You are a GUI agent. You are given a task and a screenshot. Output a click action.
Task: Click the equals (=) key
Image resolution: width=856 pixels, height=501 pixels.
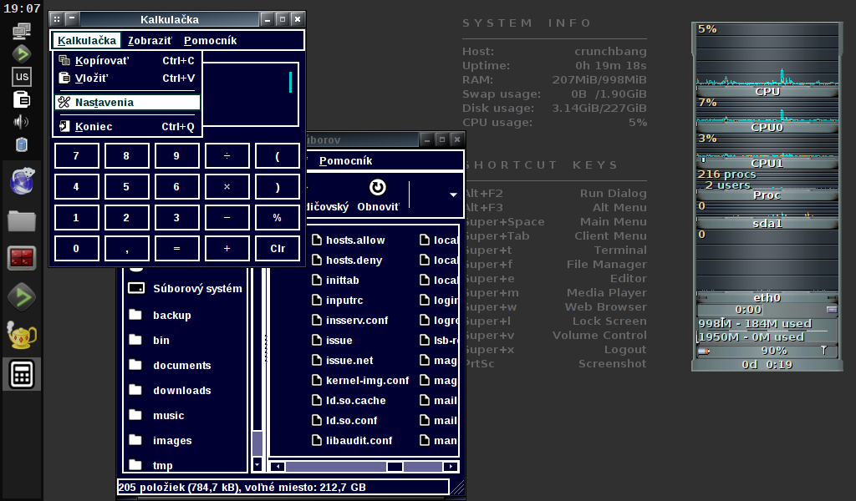[177, 249]
